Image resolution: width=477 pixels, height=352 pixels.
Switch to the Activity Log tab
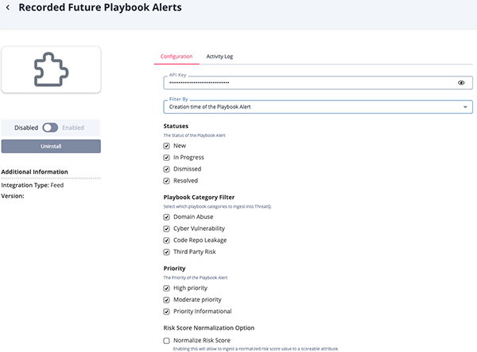219,57
